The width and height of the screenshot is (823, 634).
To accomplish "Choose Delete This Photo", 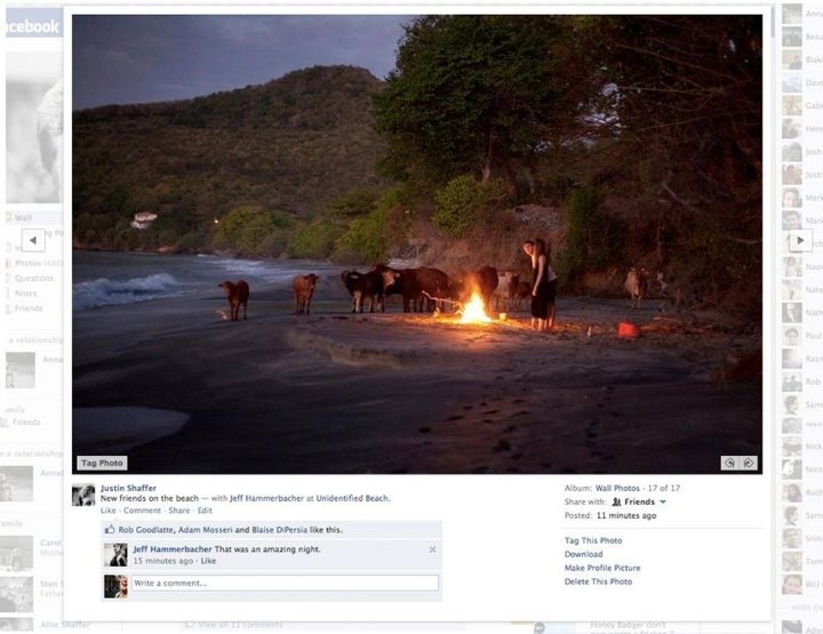I will 598,581.
